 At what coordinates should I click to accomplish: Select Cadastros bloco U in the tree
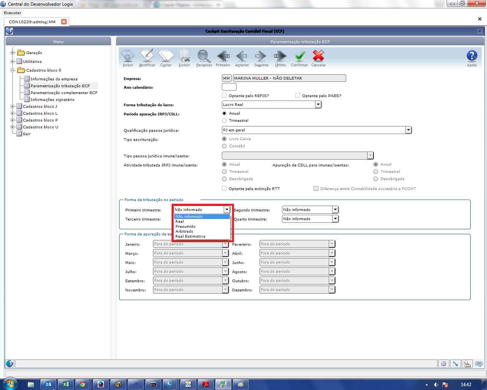tap(40, 127)
